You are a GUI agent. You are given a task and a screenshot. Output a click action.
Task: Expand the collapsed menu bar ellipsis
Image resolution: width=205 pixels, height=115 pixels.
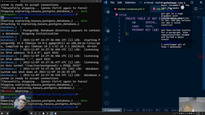pyautogui.click(x=141, y=3)
